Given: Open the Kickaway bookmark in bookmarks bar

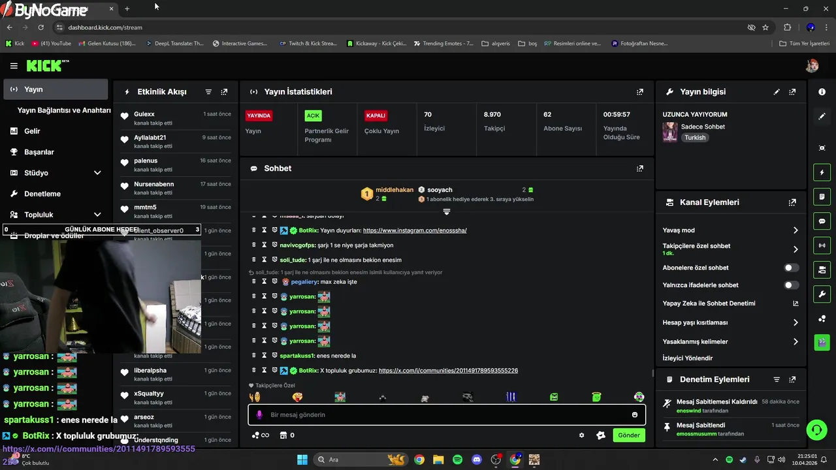Looking at the screenshot, I should pos(377,44).
